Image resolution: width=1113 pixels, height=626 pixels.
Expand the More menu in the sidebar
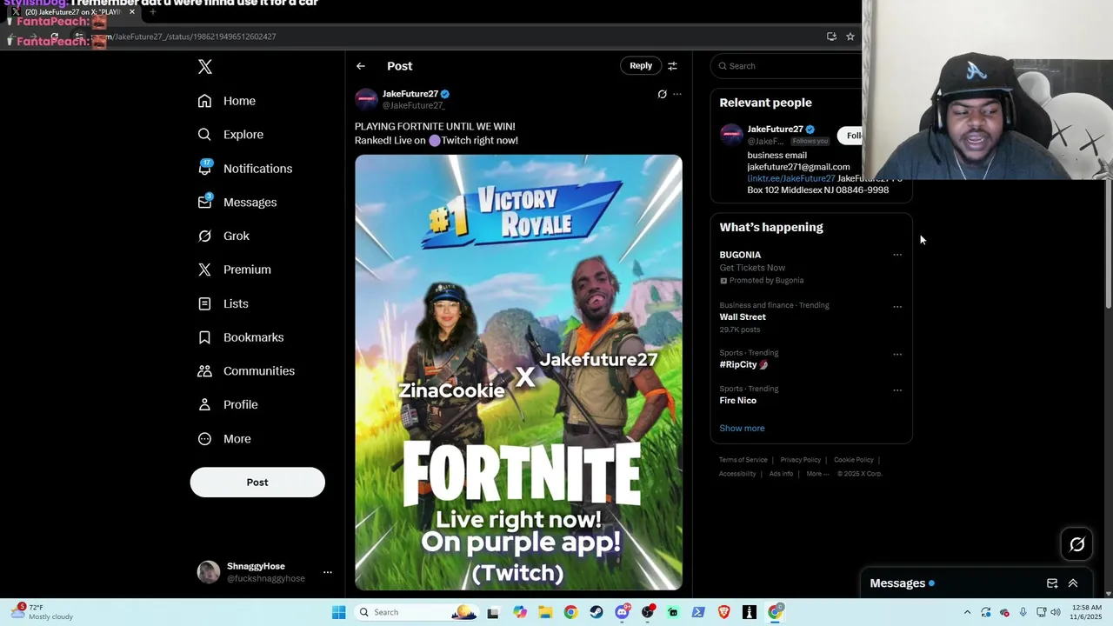coord(223,439)
